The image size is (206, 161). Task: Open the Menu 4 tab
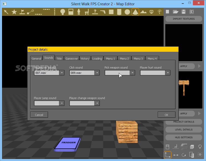[152, 58]
